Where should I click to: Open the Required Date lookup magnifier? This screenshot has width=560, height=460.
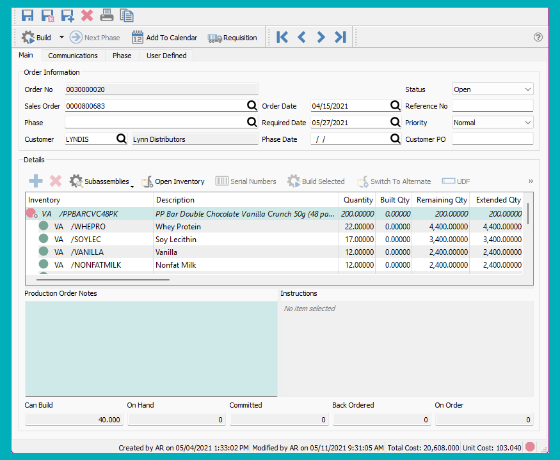tap(395, 122)
